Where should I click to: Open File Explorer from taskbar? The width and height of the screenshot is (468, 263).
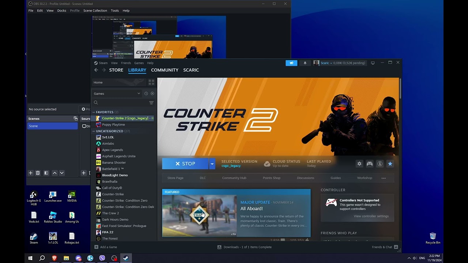(66, 258)
